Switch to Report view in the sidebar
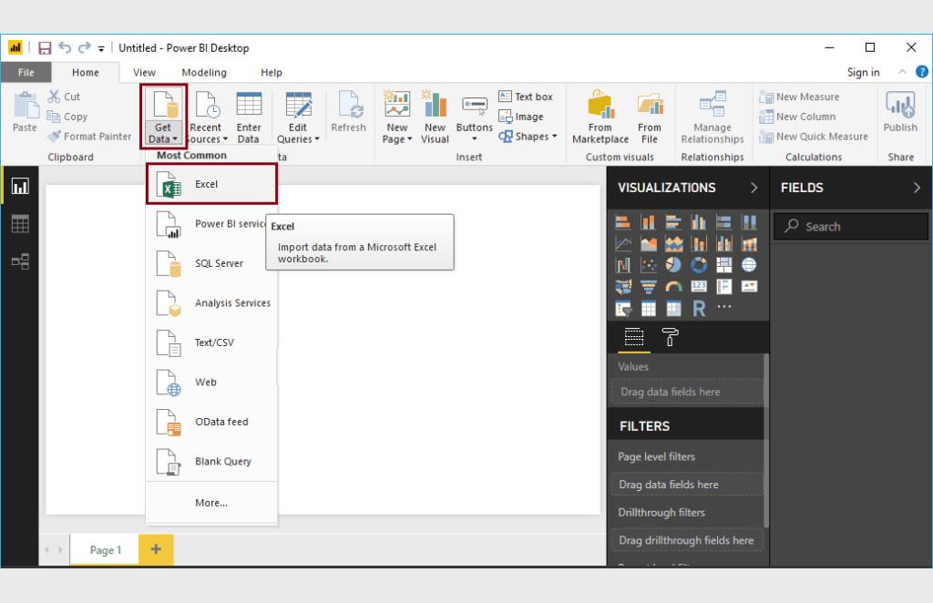 (20, 186)
